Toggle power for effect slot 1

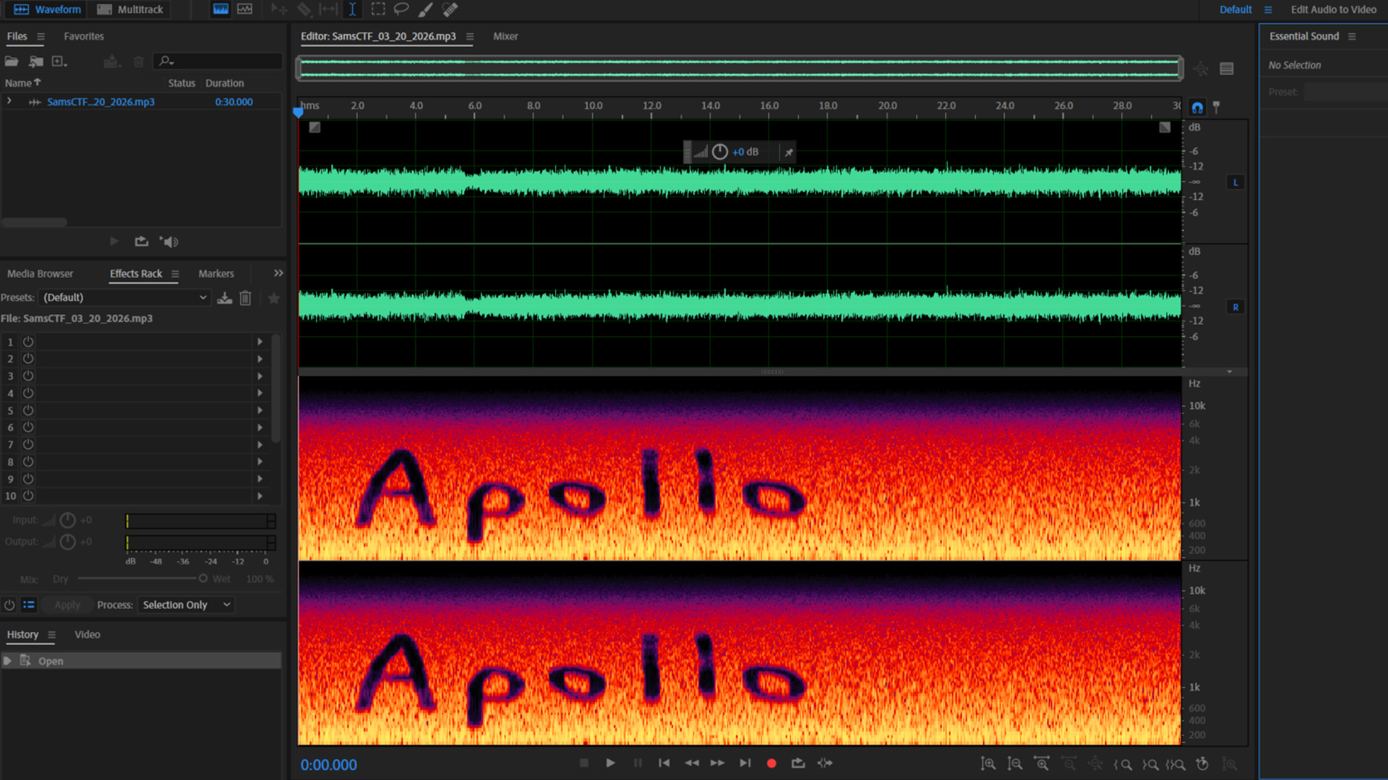tap(28, 342)
